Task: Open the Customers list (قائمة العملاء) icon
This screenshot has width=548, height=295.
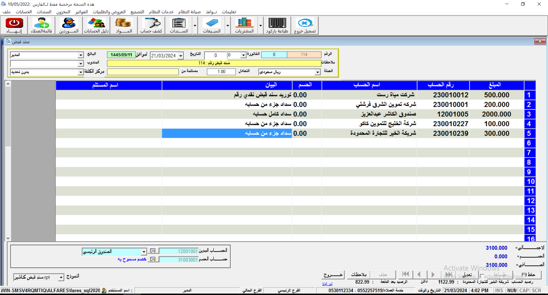Action: tap(41, 25)
